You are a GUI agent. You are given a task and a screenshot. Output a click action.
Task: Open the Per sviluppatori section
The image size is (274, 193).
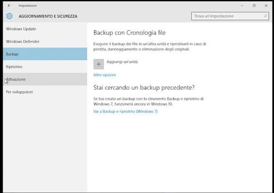(45, 92)
